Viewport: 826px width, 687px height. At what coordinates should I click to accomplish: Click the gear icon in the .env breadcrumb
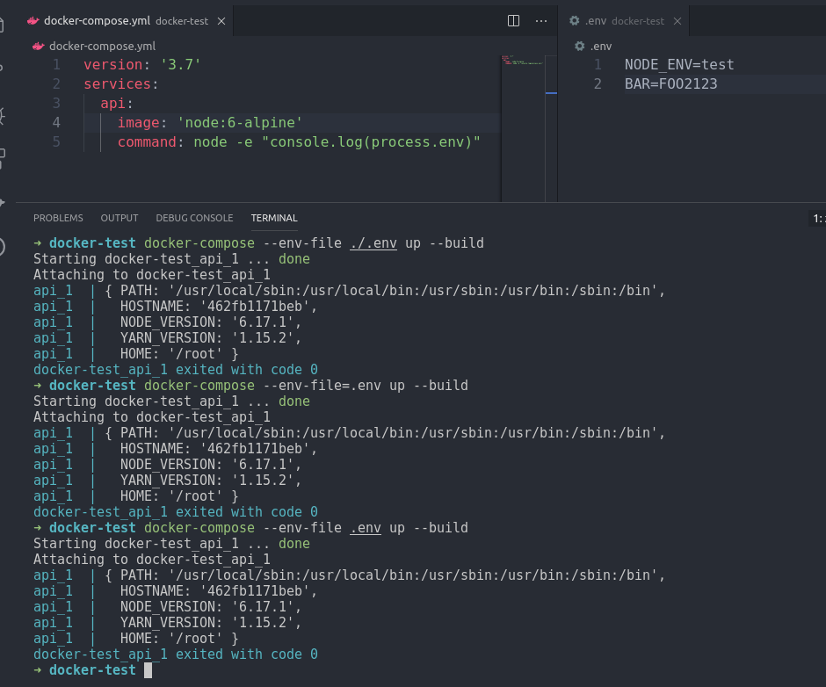579,47
